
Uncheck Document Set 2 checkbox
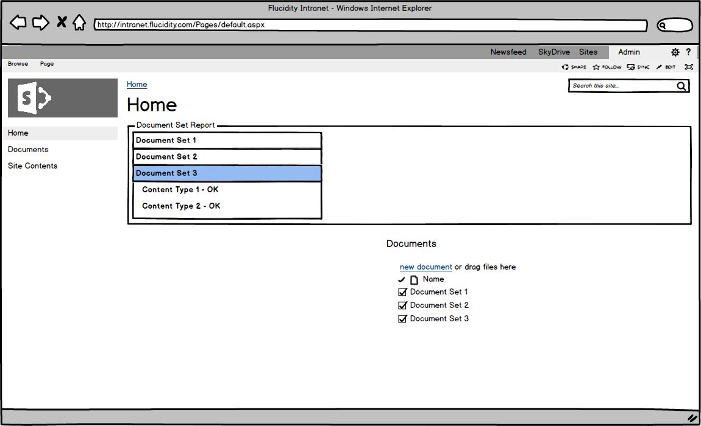click(402, 306)
